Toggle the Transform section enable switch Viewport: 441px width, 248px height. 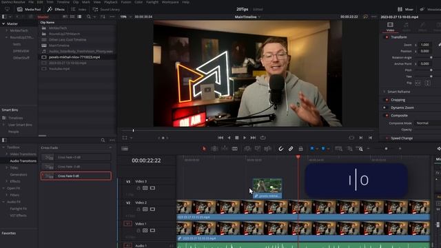(387, 37)
